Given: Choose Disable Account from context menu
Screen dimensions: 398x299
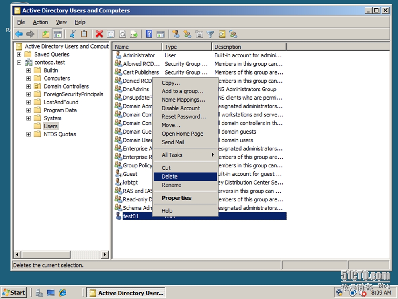Looking at the screenshot, I should (x=185, y=108).
